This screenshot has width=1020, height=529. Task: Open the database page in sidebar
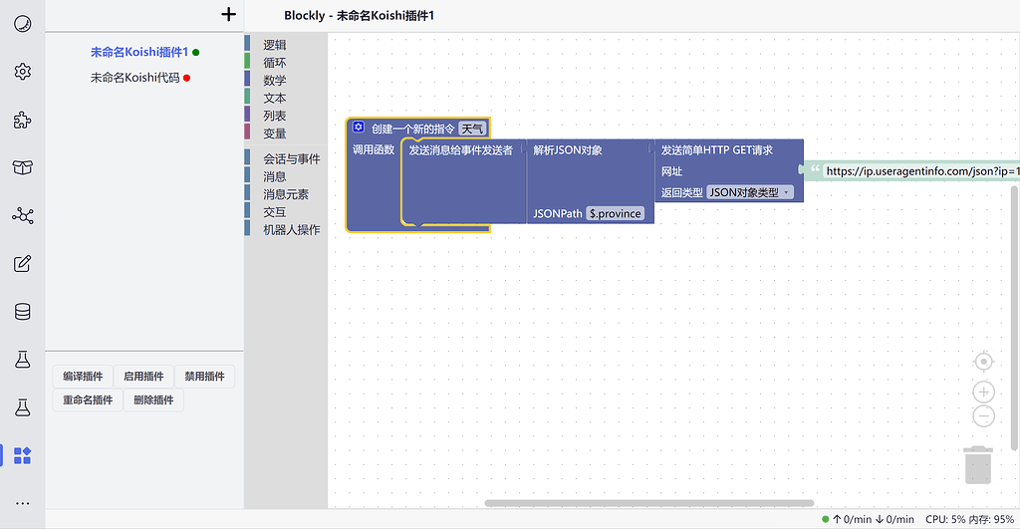pyautogui.click(x=22, y=312)
